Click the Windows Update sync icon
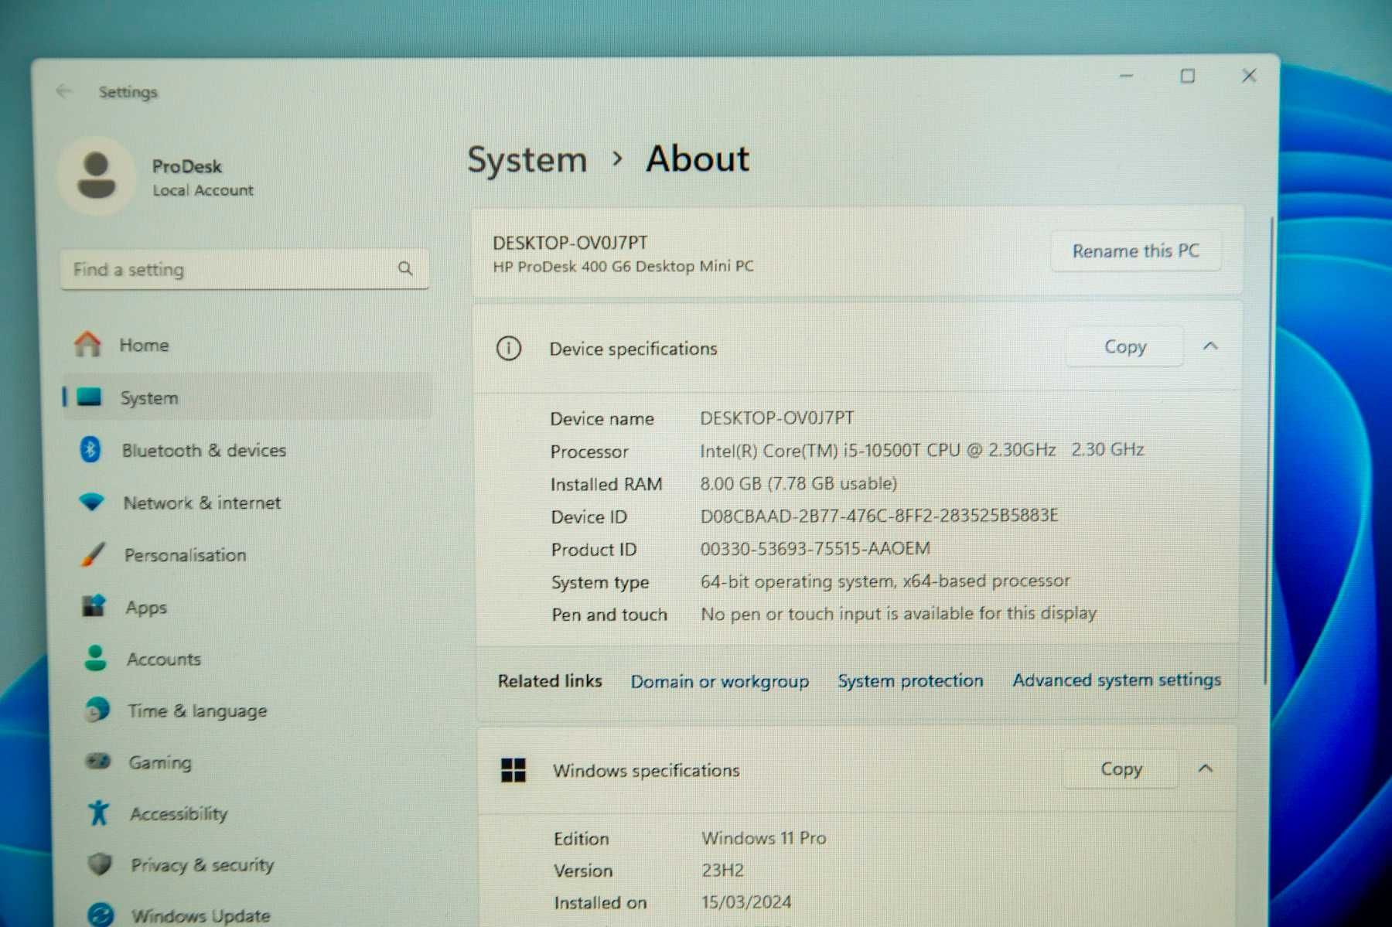This screenshot has width=1392, height=927. pos(101,915)
